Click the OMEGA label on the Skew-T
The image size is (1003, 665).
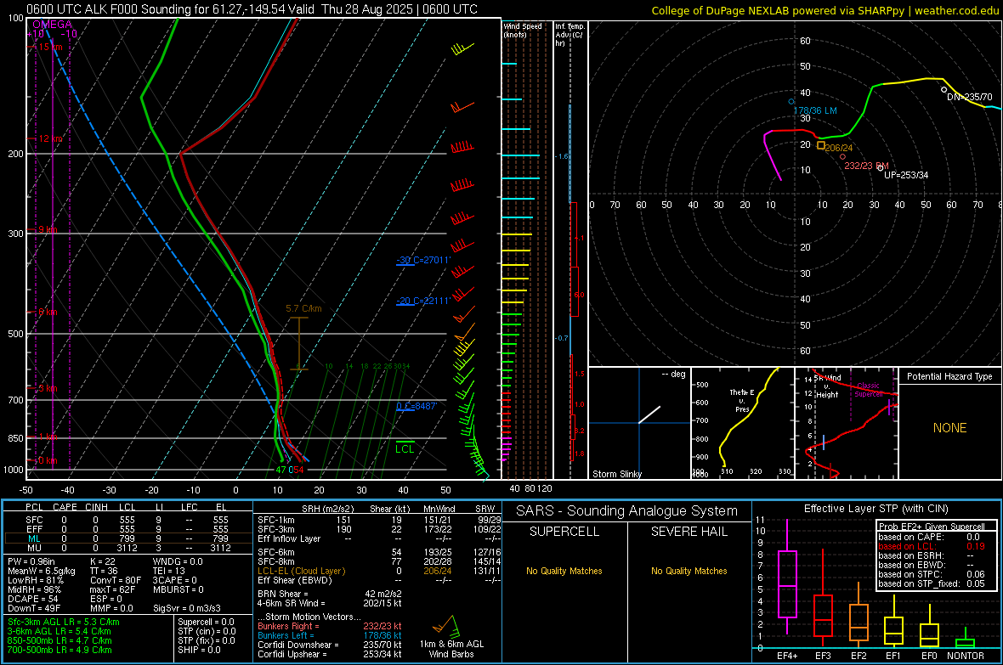click(52, 25)
